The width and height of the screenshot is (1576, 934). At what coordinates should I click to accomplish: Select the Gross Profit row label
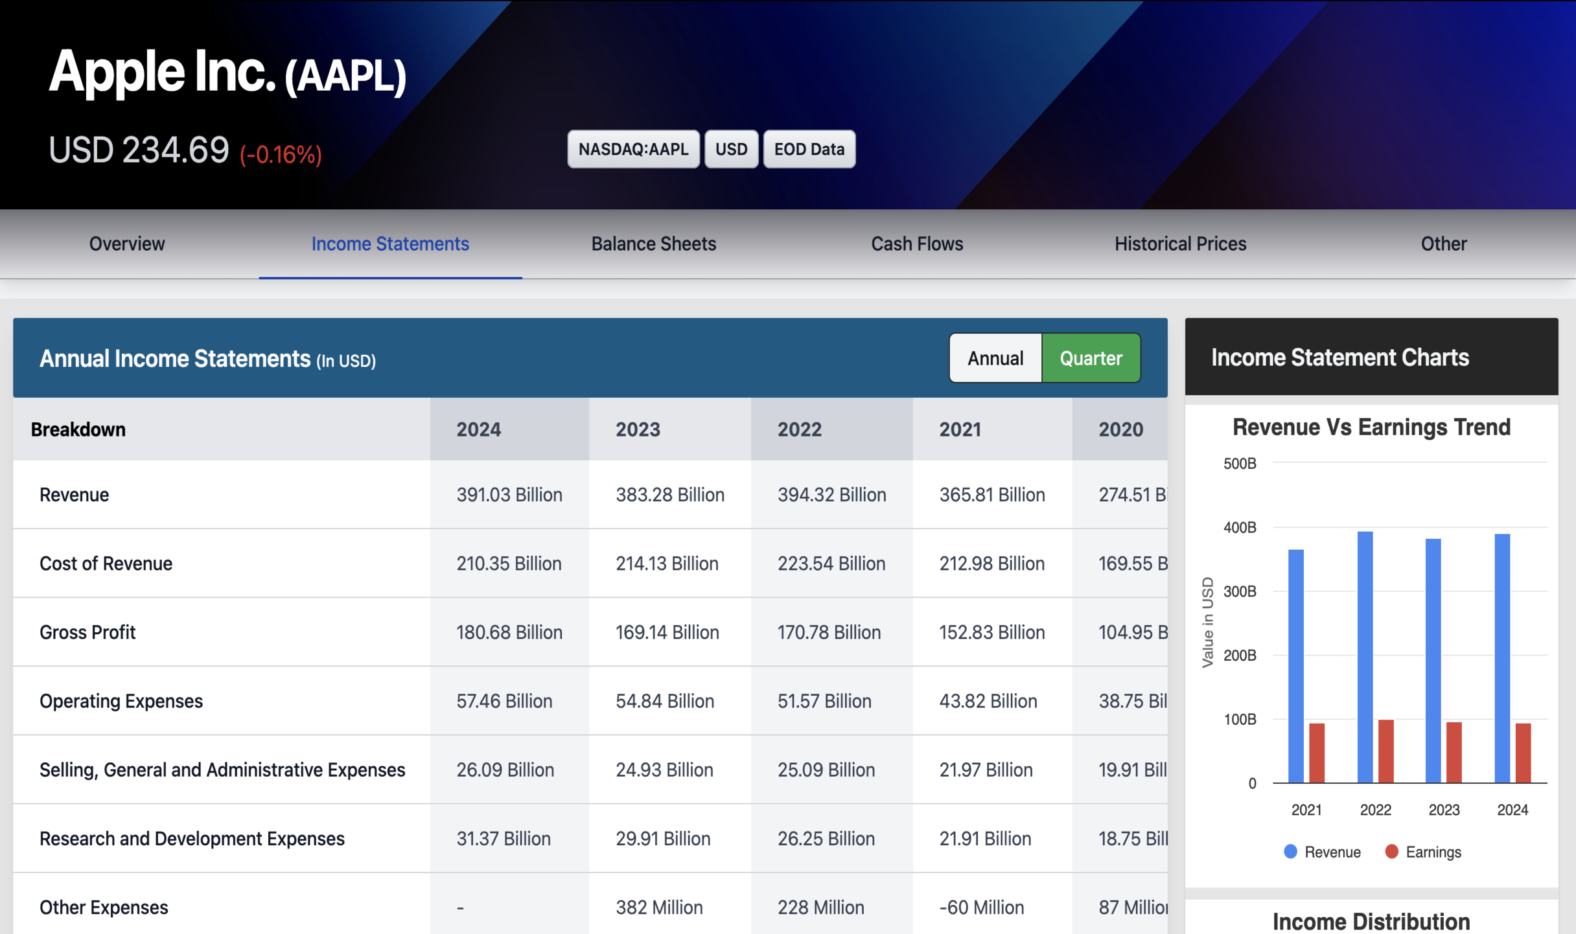point(87,632)
